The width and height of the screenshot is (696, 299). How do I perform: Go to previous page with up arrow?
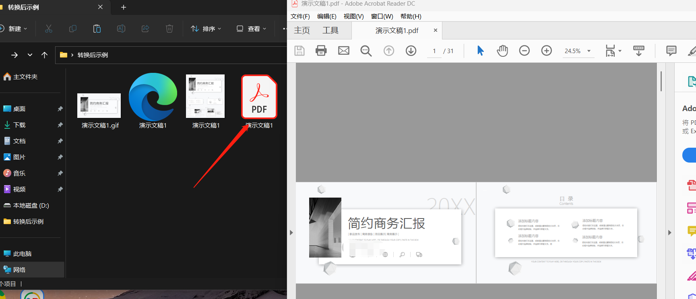389,51
